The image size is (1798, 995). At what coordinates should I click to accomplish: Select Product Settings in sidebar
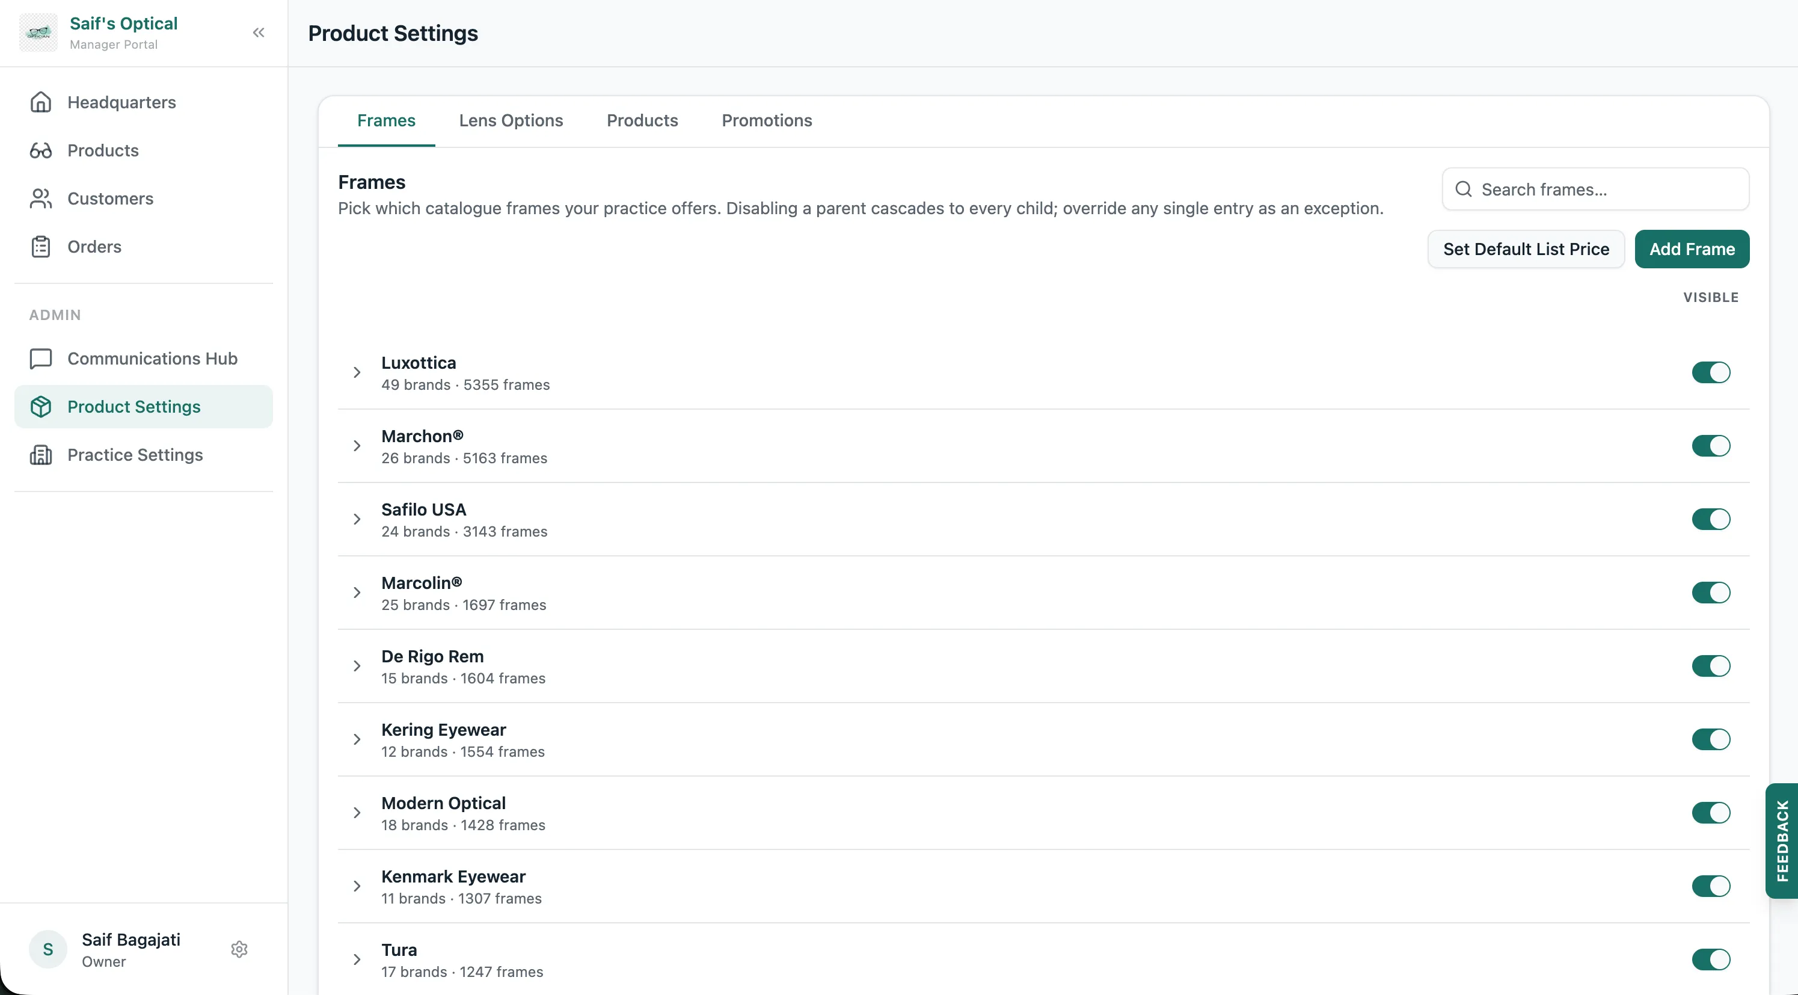click(x=144, y=407)
